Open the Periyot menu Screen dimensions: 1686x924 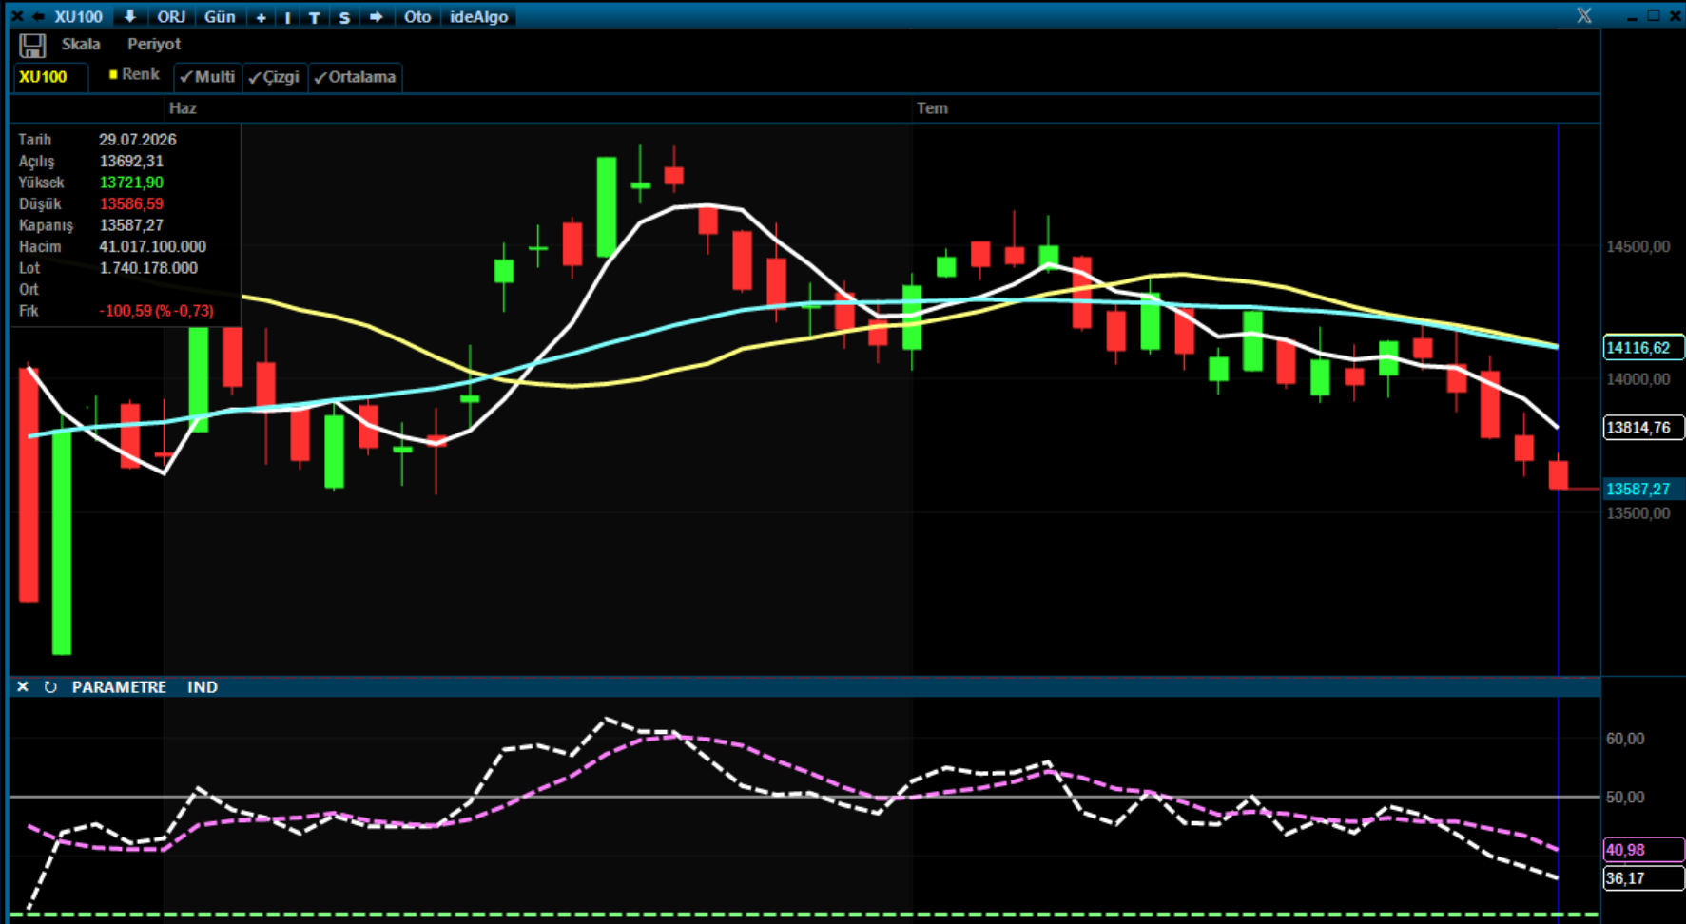point(154,45)
